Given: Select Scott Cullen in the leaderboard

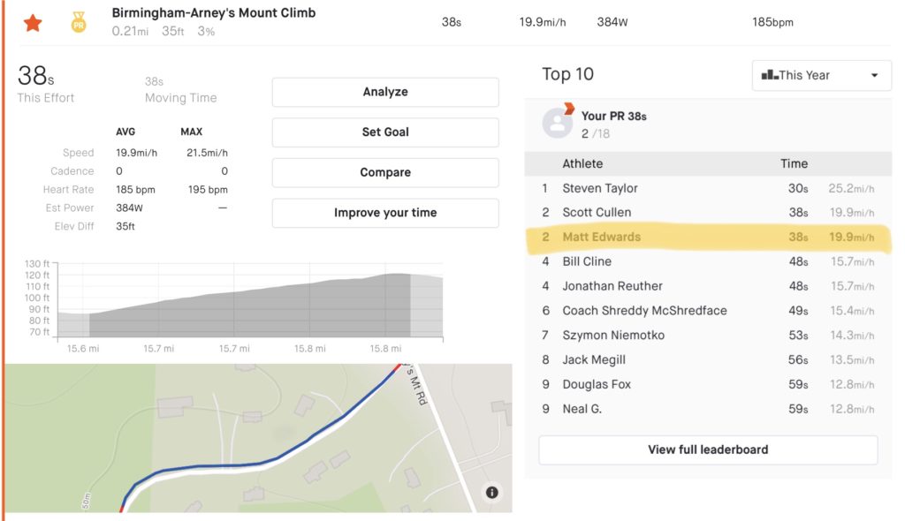Looking at the screenshot, I should pyautogui.click(x=597, y=213).
